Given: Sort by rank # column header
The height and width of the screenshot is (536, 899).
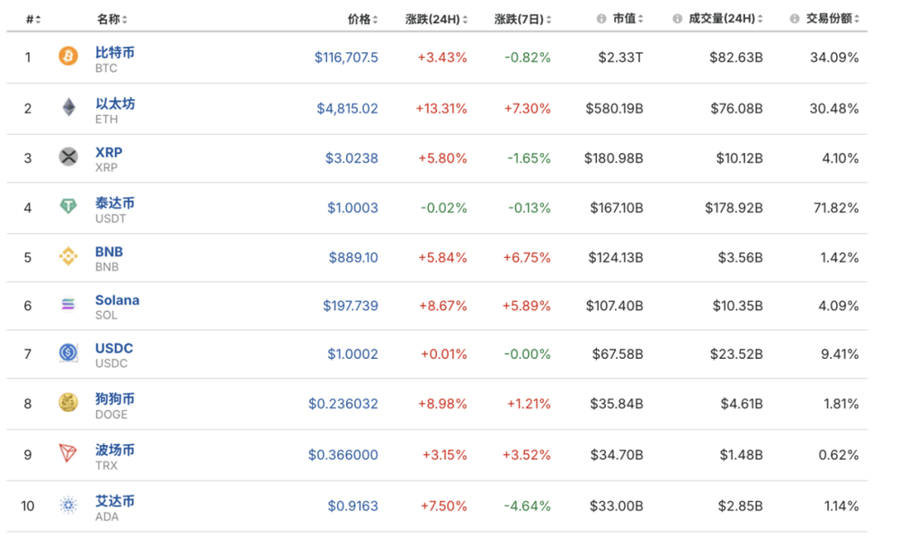Looking at the screenshot, I should click(33, 19).
